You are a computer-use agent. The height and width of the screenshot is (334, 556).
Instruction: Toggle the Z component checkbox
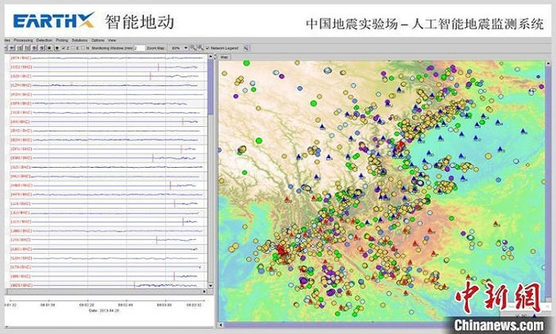coord(64,48)
